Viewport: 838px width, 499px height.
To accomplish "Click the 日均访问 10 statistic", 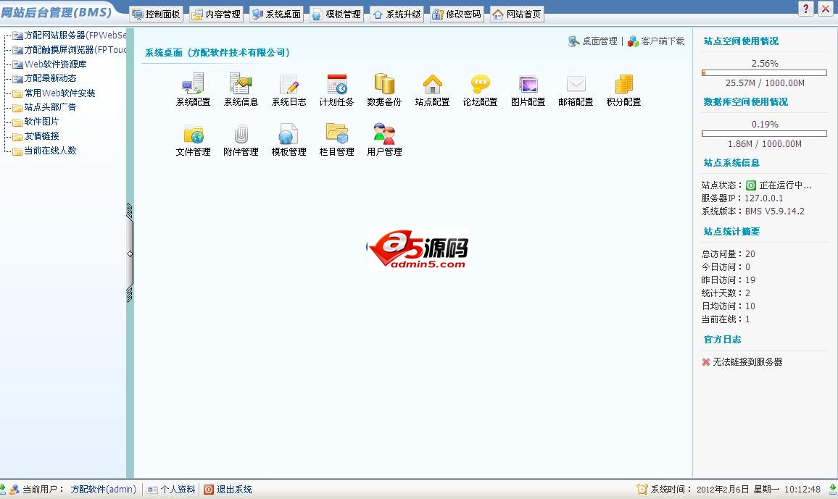I will tap(728, 306).
